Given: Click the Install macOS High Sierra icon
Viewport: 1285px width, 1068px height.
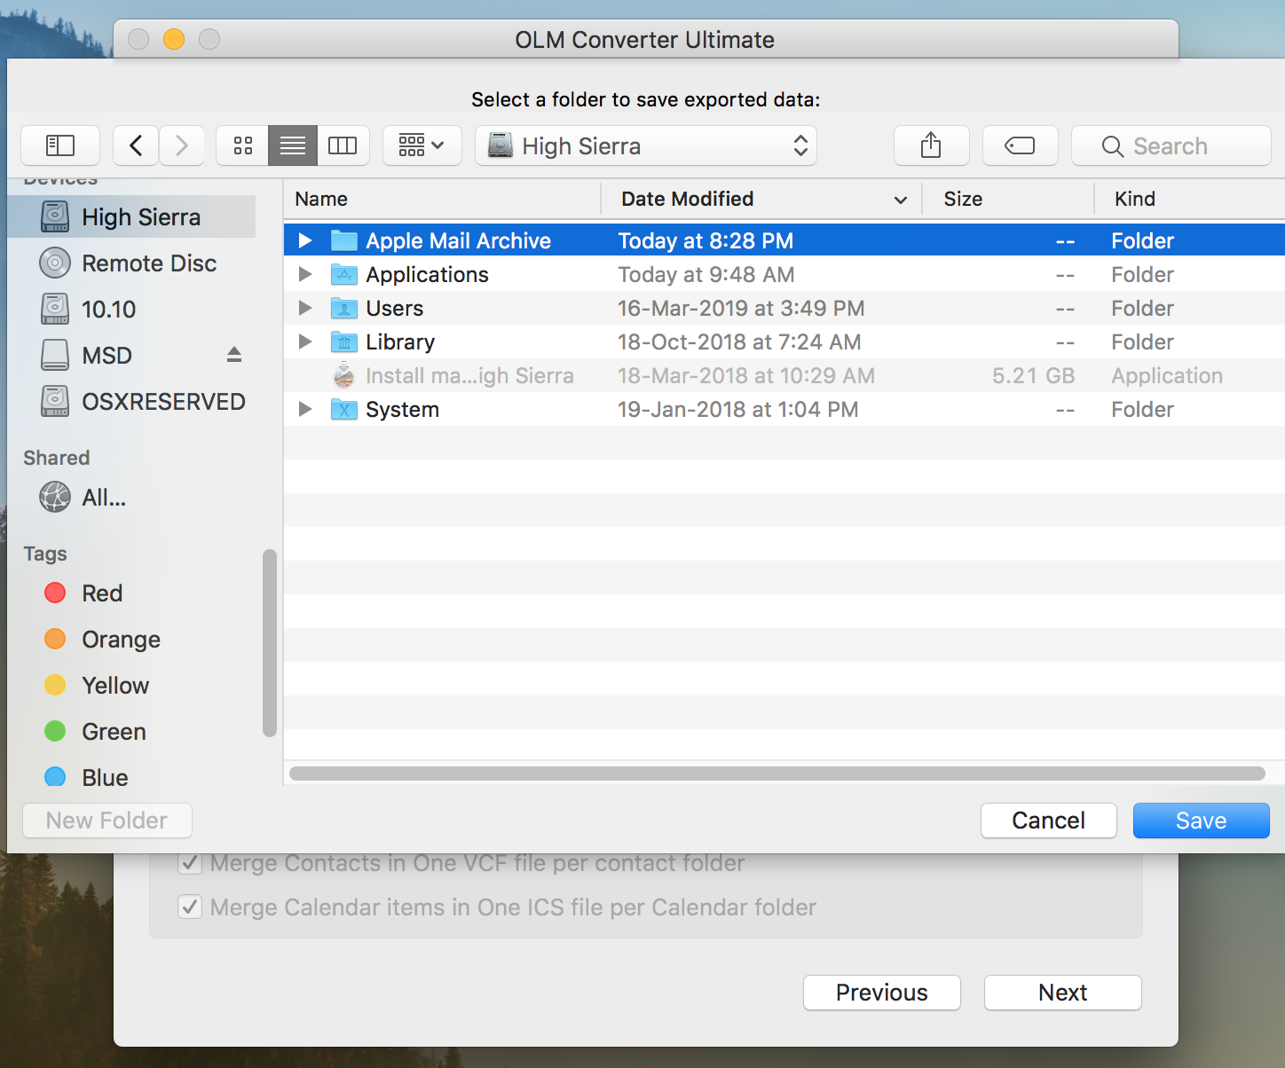Looking at the screenshot, I should pos(344,375).
